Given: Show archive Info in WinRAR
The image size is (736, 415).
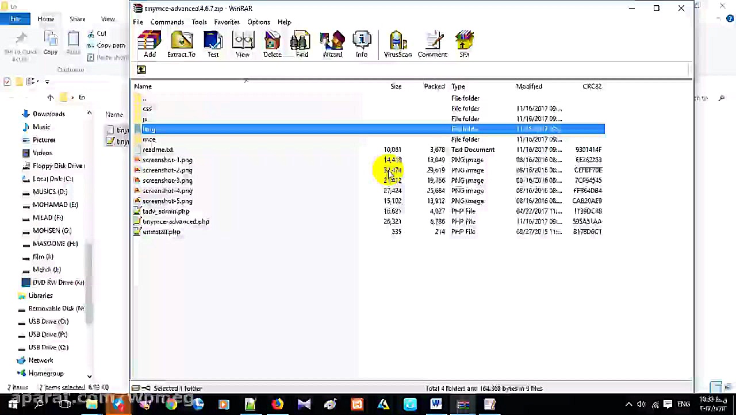Looking at the screenshot, I should (x=362, y=45).
